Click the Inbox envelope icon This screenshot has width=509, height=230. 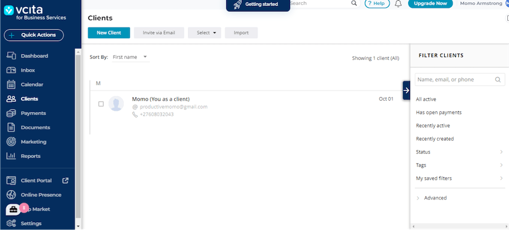click(11, 70)
